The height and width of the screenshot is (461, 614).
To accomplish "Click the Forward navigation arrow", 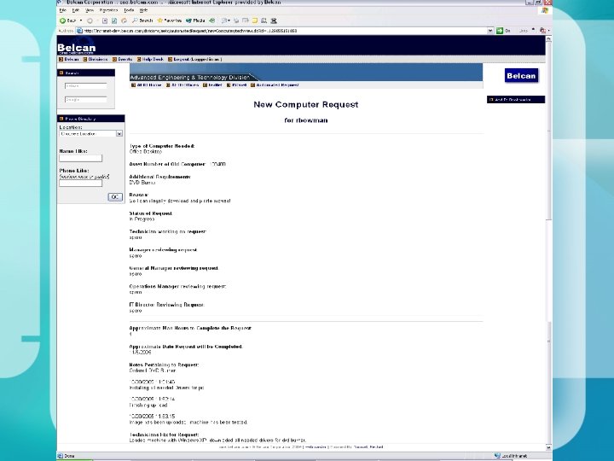I will click(90, 20).
